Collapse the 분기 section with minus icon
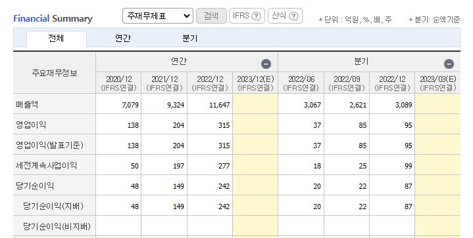473x238 pixels. (449, 64)
